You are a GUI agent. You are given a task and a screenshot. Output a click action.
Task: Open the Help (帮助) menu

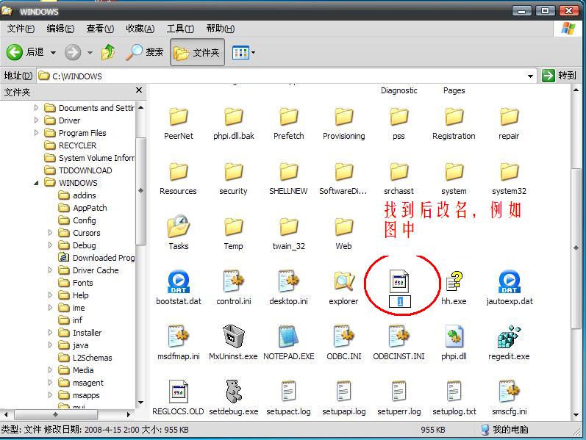pos(220,29)
